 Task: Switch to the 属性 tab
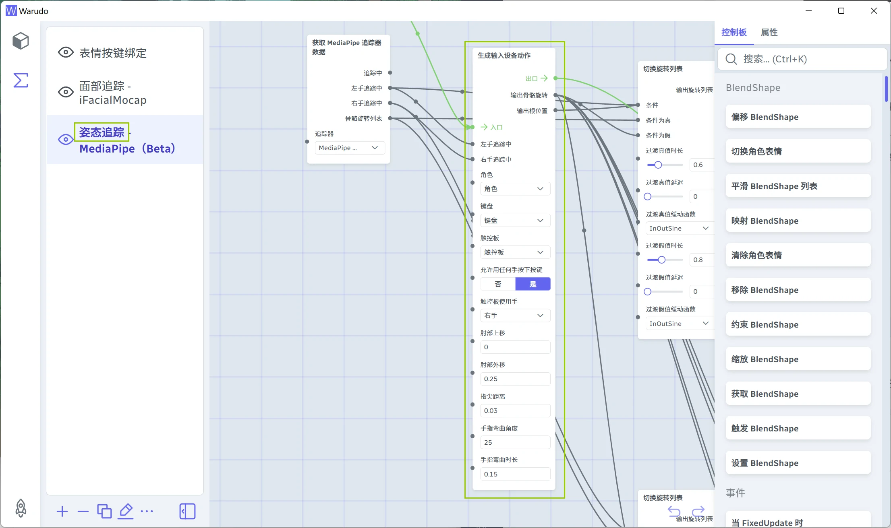pos(769,32)
